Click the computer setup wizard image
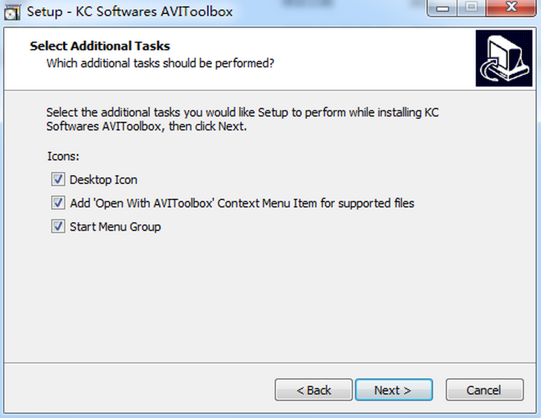The image size is (541, 418). pyautogui.click(x=504, y=58)
